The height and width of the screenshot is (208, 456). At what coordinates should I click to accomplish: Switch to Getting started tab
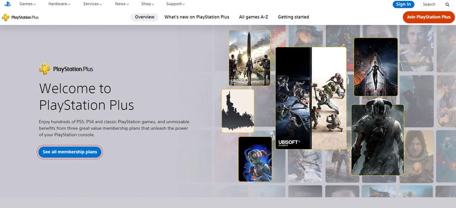(293, 17)
